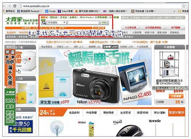
Task: Open the 北屯店 store link
Action: click(63, 17)
